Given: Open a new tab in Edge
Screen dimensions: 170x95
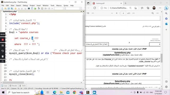Looking at the screenshot, I should click(126, 3).
